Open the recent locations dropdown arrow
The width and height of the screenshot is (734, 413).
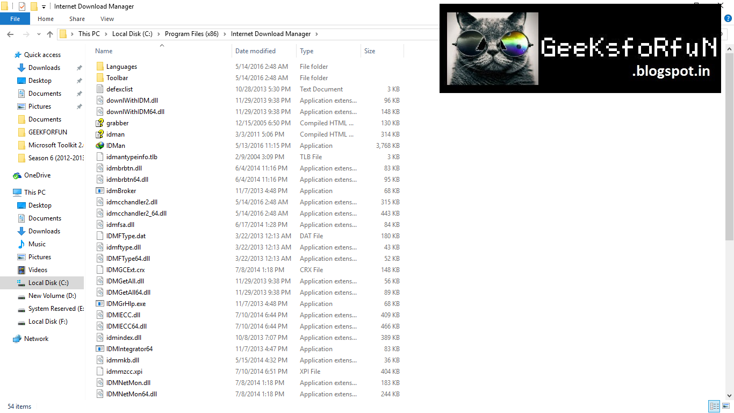[x=39, y=34]
